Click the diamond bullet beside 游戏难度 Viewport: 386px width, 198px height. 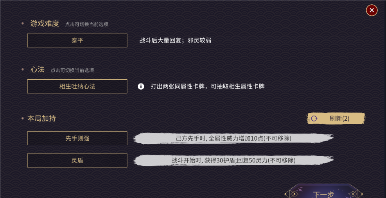23,23
